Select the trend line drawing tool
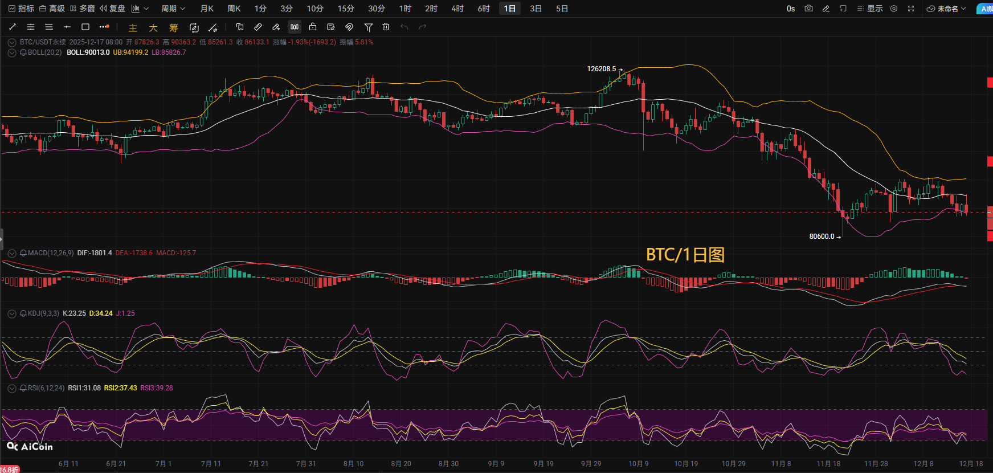Viewport: 993px width, 473px height. 13,27
